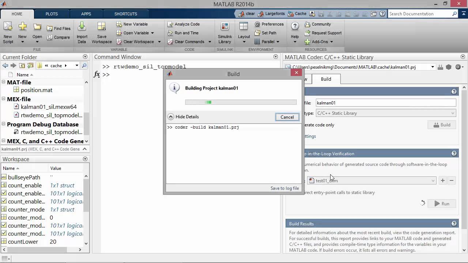Image resolution: width=468 pixels, height=263 pixels.
Task: Open the Set Path dialog
Action: (x=265, y=33)
